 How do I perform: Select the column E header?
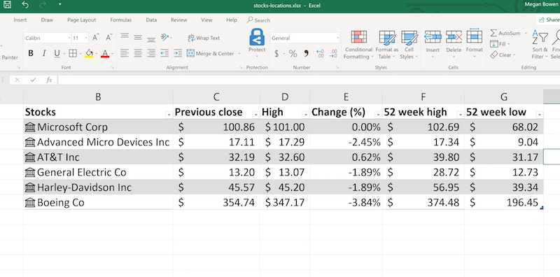click(346, 97)
